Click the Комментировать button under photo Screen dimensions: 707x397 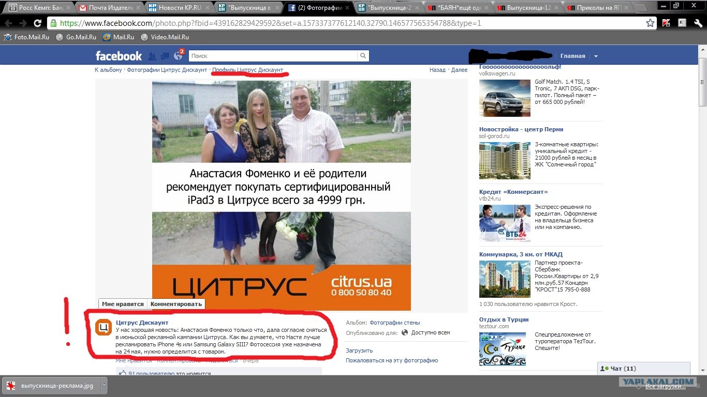176,304
